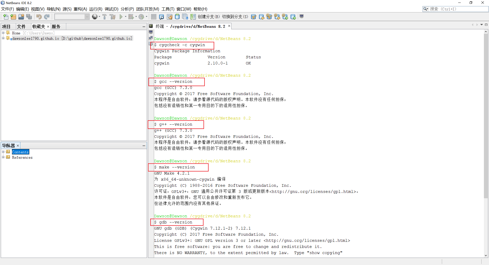Click the brush clean-up icon in toolbar
The image size is (489, 265).
tap(170, 17)
